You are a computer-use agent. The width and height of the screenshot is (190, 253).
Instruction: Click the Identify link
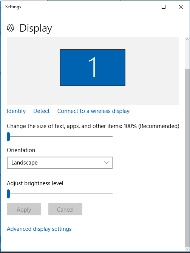(x=16, y=111)
